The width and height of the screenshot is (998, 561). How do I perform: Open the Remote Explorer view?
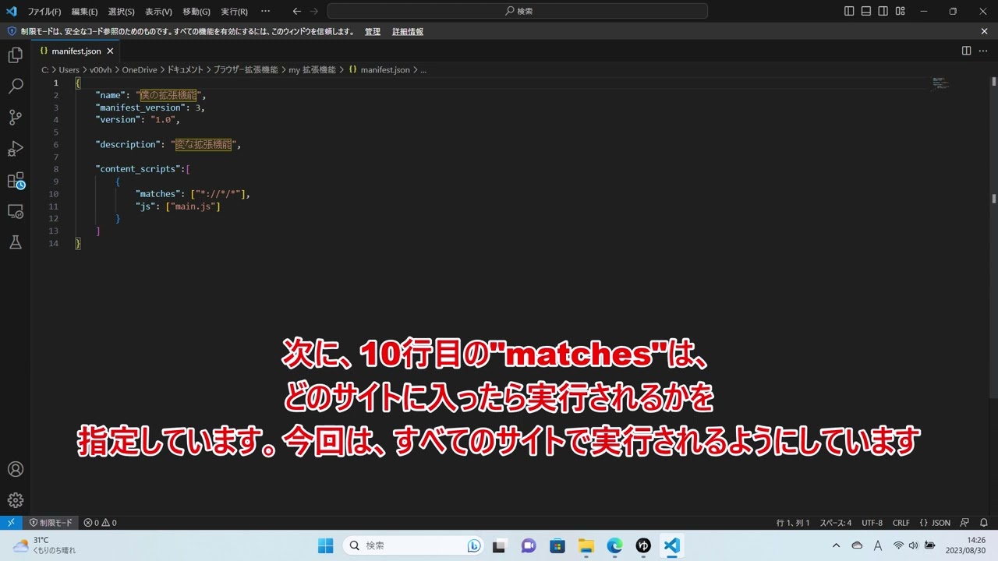(15, 211)
